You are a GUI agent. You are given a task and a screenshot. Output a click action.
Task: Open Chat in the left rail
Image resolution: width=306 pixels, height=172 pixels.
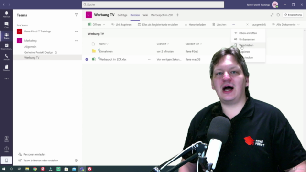click(6, 25)
